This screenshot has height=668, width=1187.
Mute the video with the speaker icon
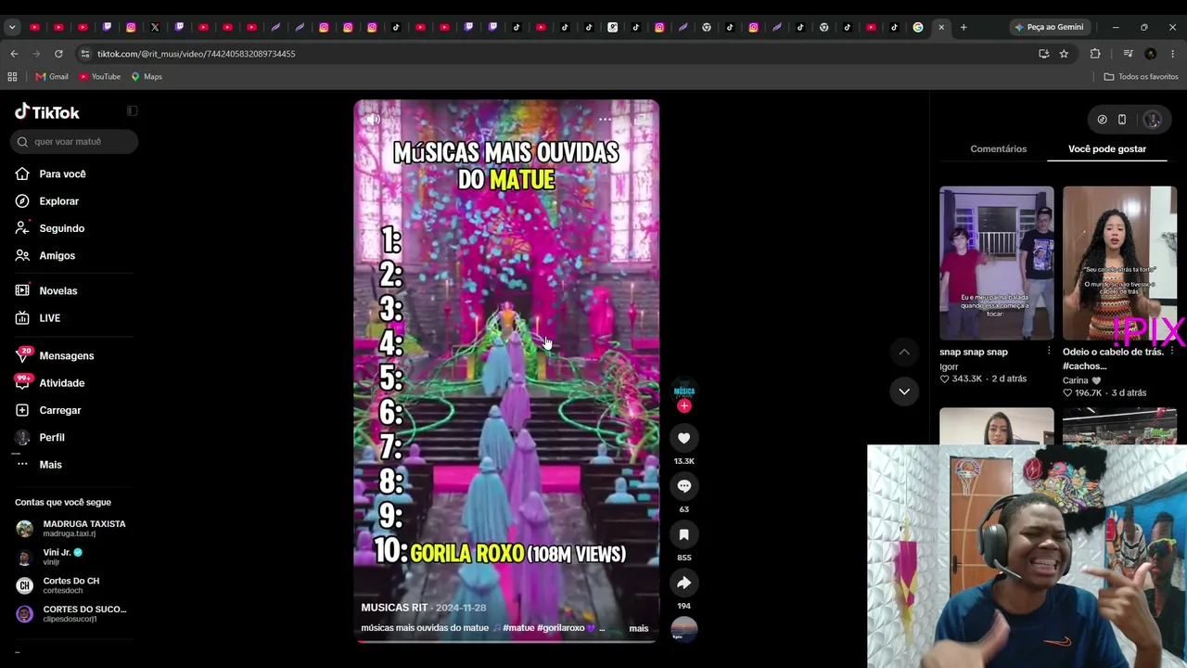372,120
